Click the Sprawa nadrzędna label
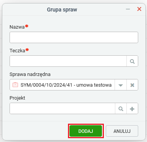The image size is (147, 142). 30,74
